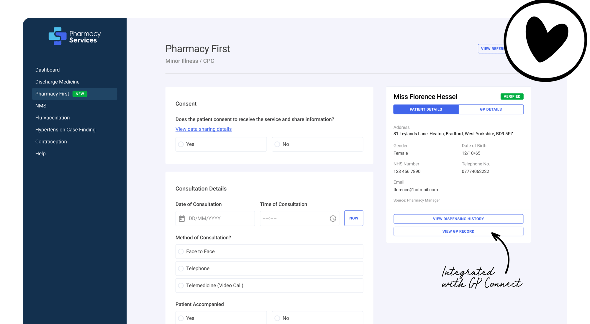Click the clock icon for time input

333,218
